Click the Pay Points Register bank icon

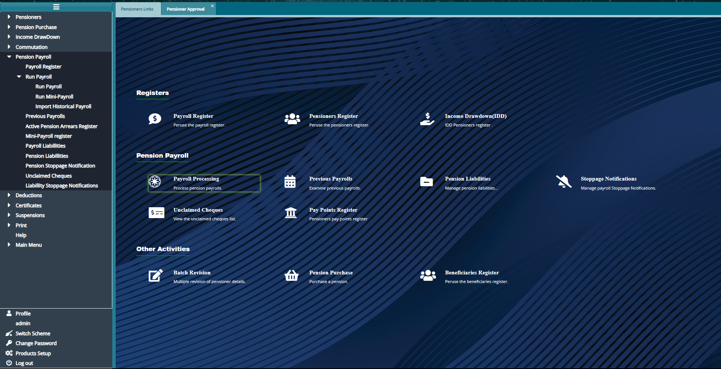291,212
